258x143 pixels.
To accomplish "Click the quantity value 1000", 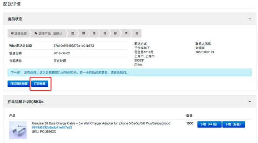I will (190, 123).
